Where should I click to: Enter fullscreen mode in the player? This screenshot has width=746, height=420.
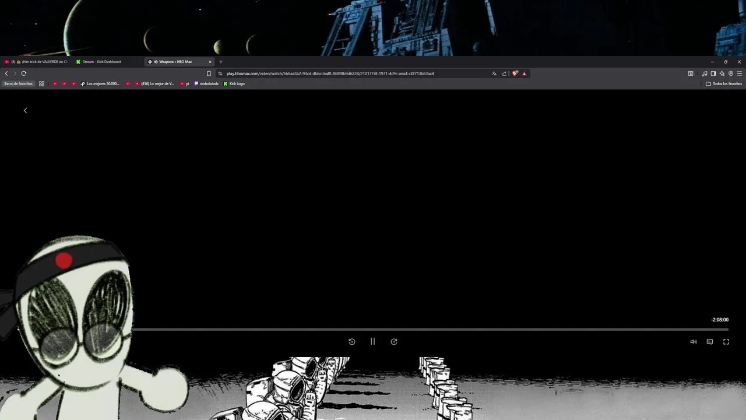tap(726, 342)
